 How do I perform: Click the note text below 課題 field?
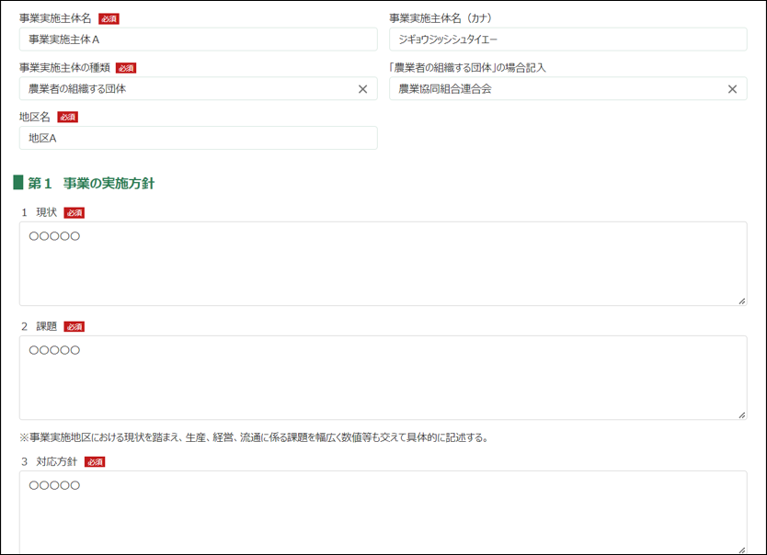point(253,437)
